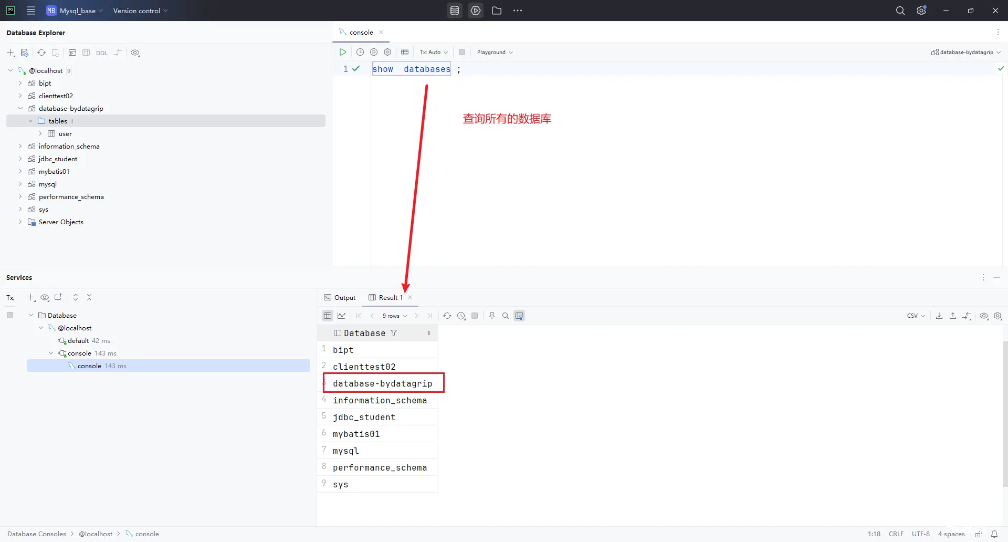Toggle view options eye in Services toolbar
This screenshot has width=1008, height=542.
click(45, 297)
